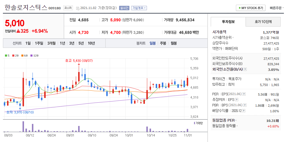The width and height of the screenshot is (288, 142).
Task: Click the purple 거래량 legend marker
Action: click(194, 123)
